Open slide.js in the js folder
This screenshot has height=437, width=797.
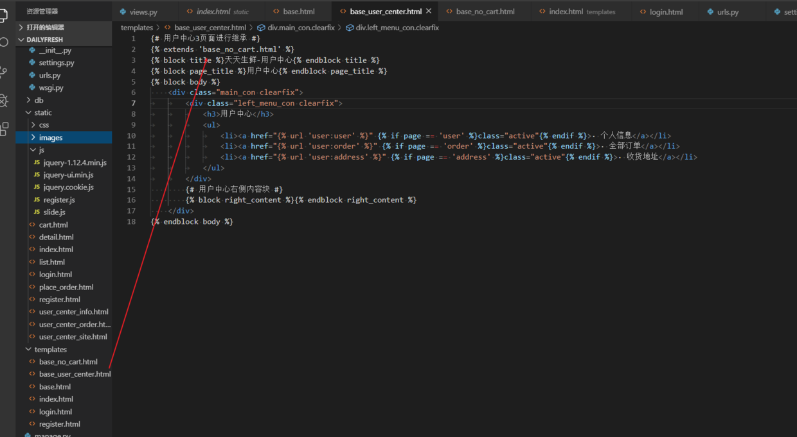54,212
